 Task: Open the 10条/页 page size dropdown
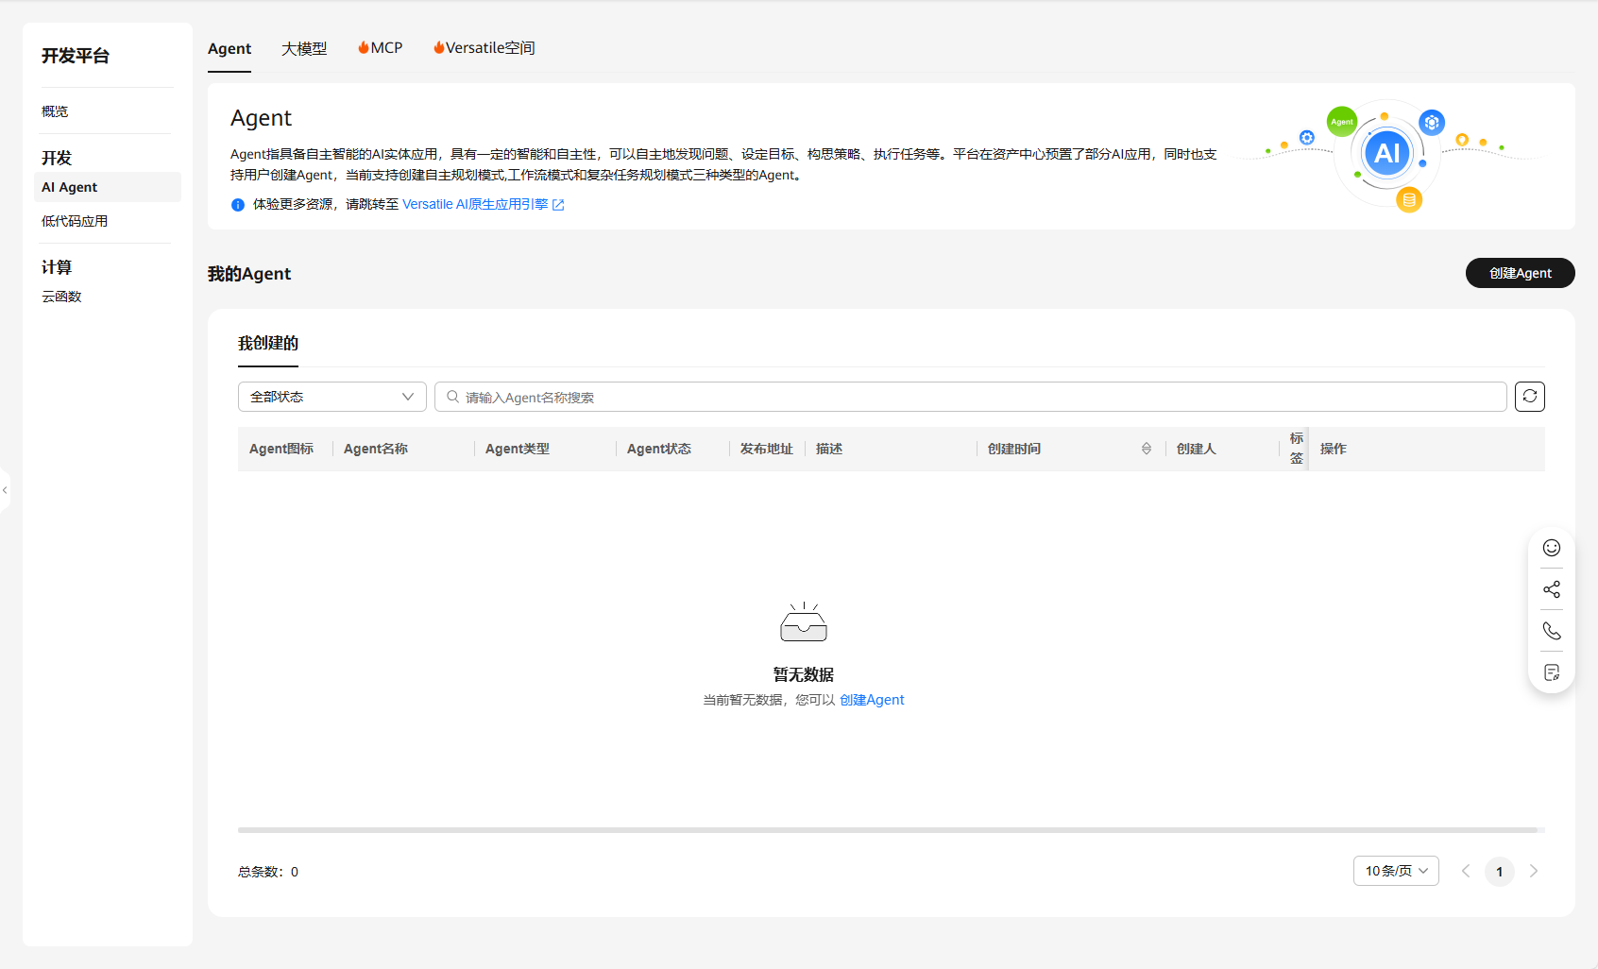tap(1396, 871)
